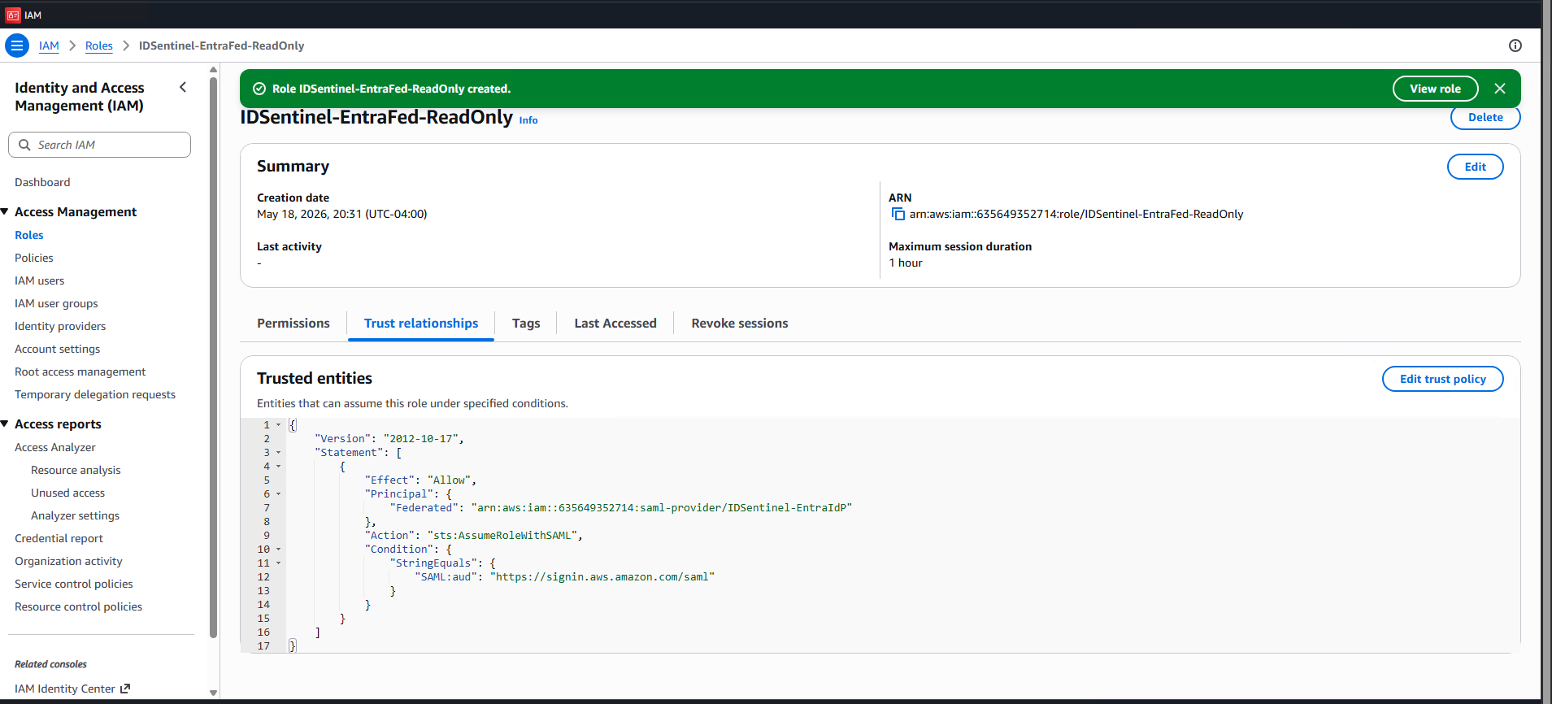Click the May 18, 2026 creation date
The height and width of the screenshot is (704, 1552).
click(342, 214)
